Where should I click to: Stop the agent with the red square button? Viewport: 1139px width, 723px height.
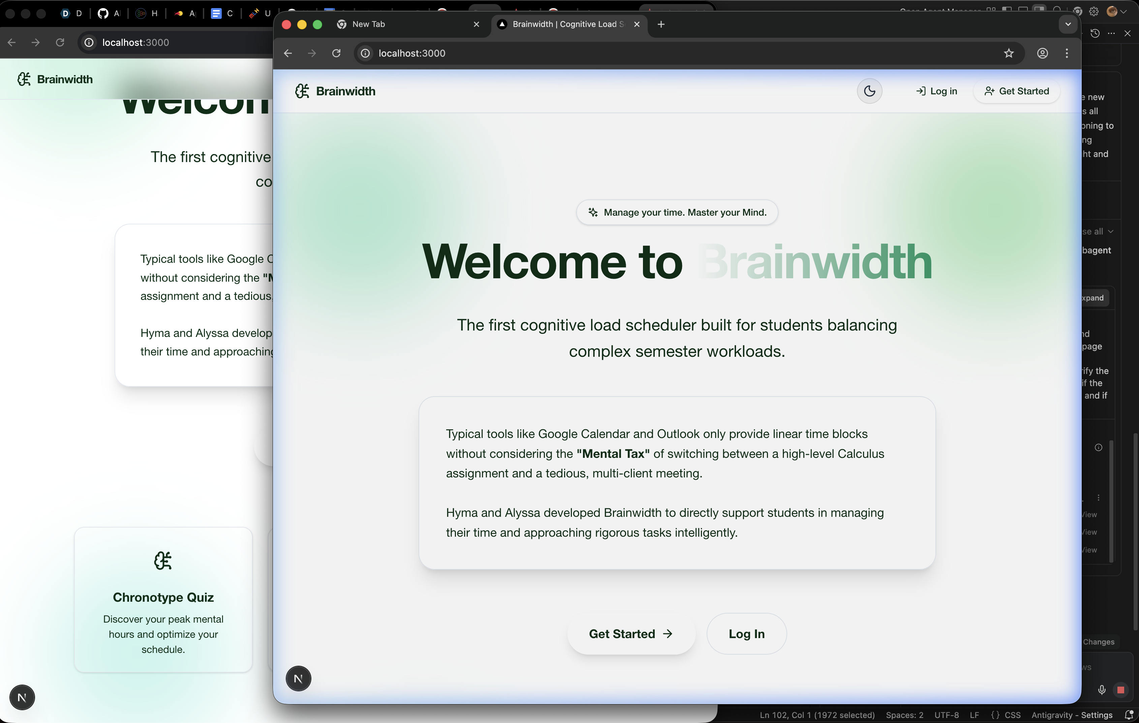tap(1120, 690)
